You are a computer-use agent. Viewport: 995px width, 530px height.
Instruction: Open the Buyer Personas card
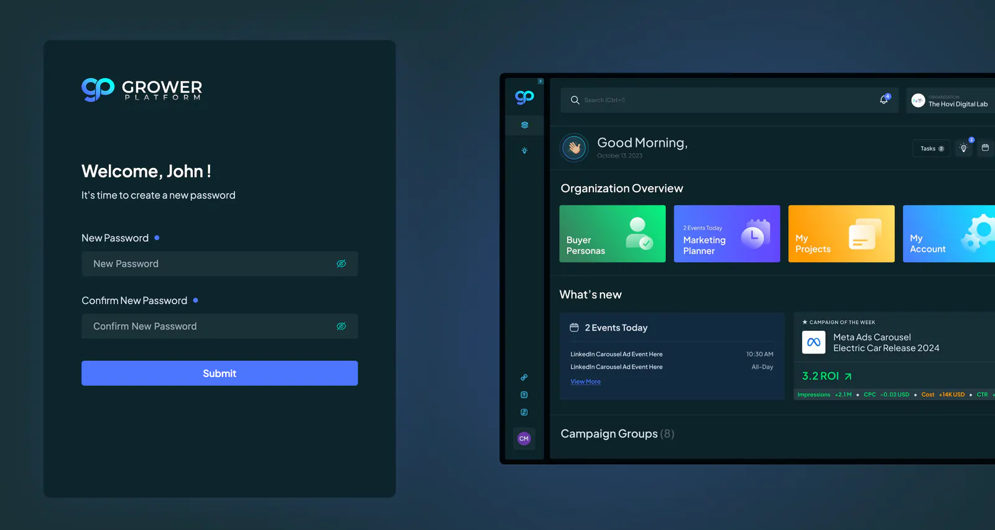point(613,234)
